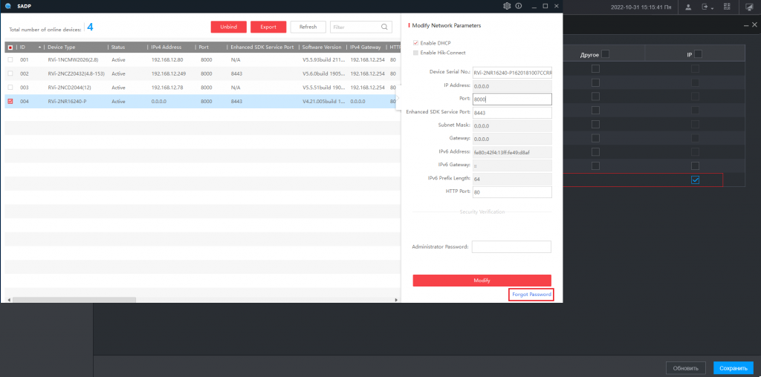Open the Forgot Password link
Screen dimensions: 761x377
point(531,295)
